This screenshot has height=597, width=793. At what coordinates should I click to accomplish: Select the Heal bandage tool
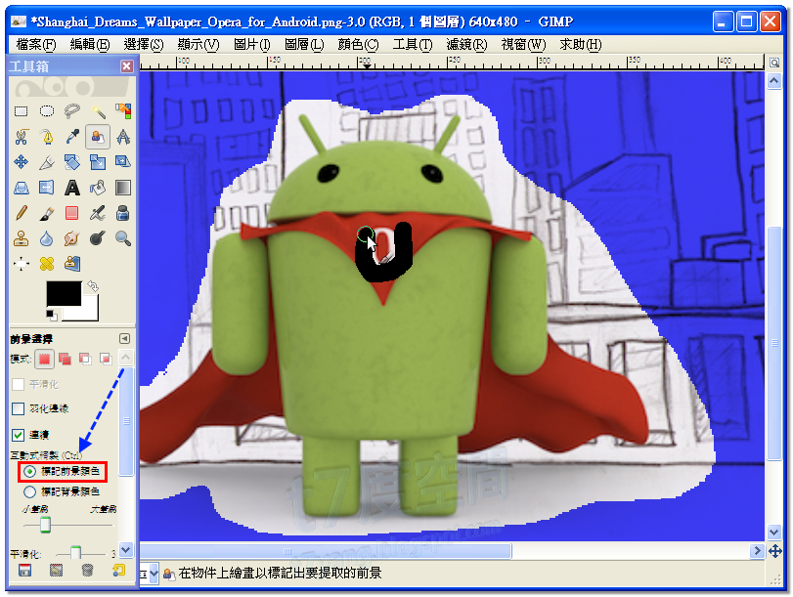(x=47, y=264)
